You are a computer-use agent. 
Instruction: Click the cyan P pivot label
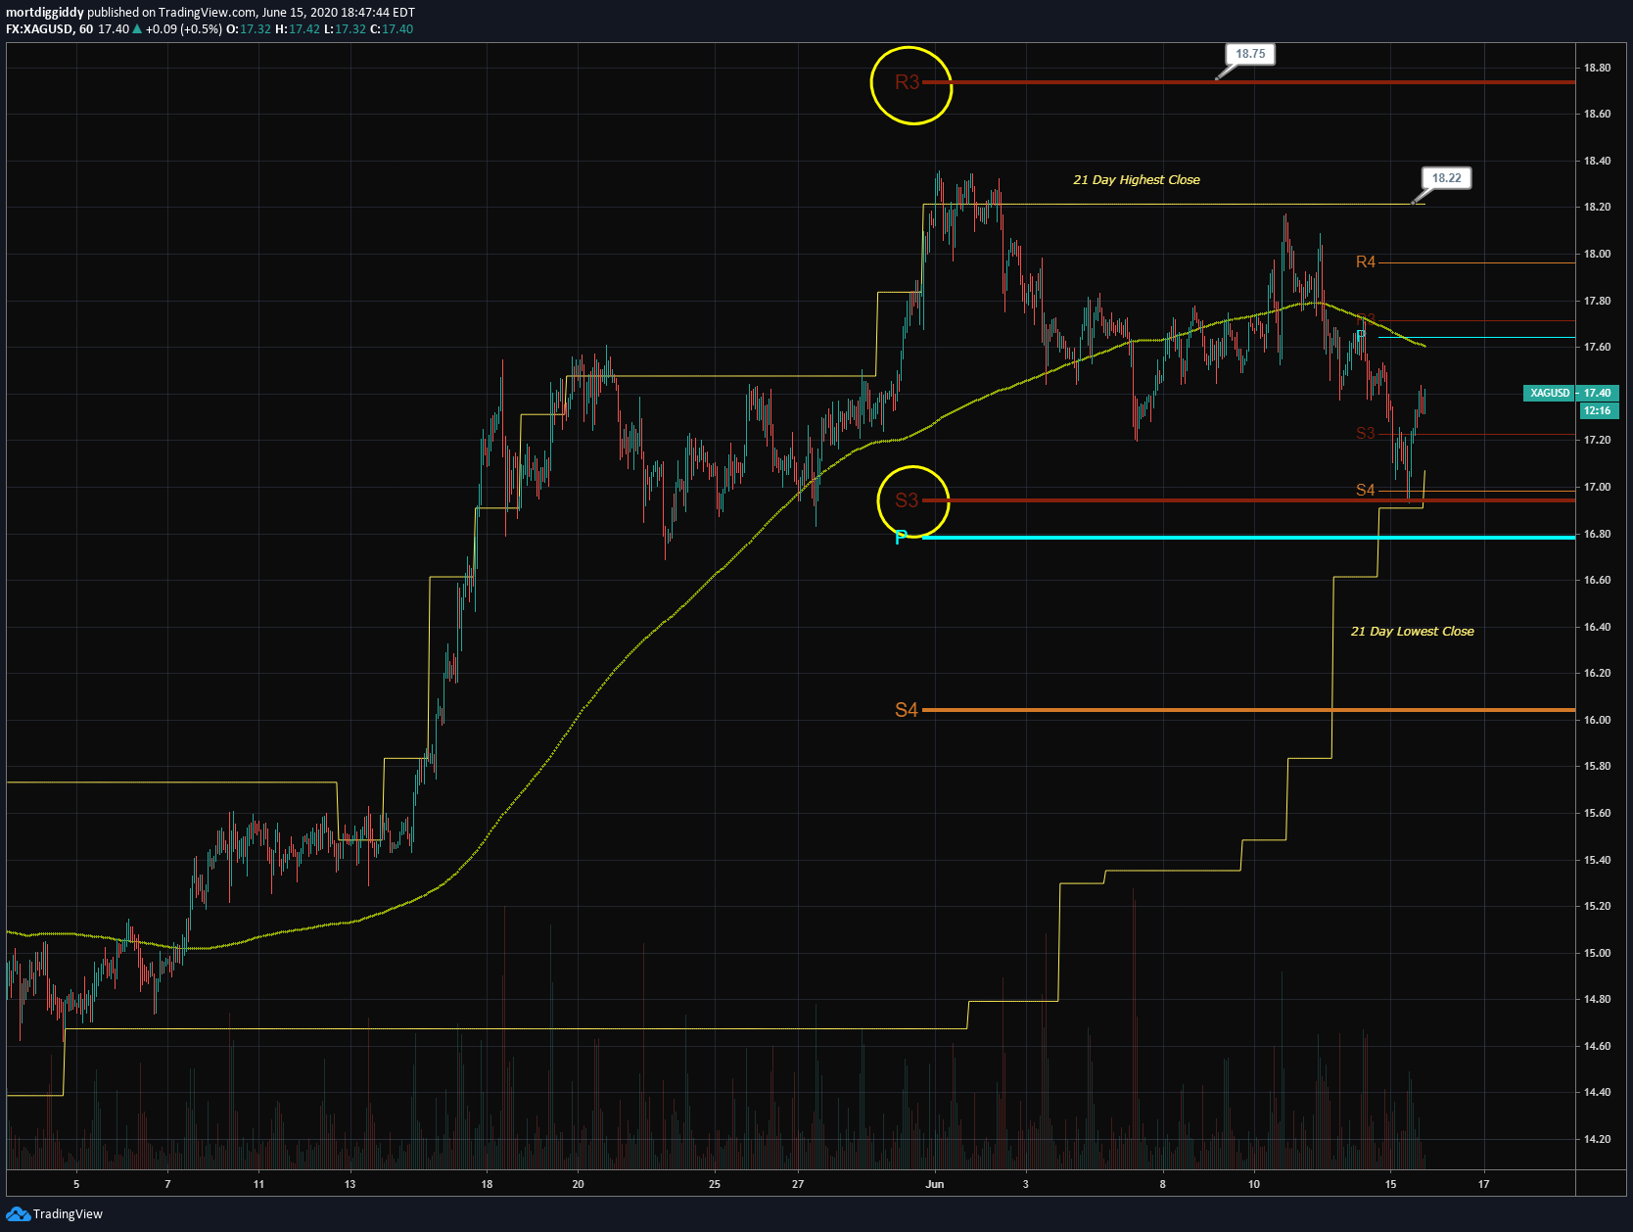902,538
